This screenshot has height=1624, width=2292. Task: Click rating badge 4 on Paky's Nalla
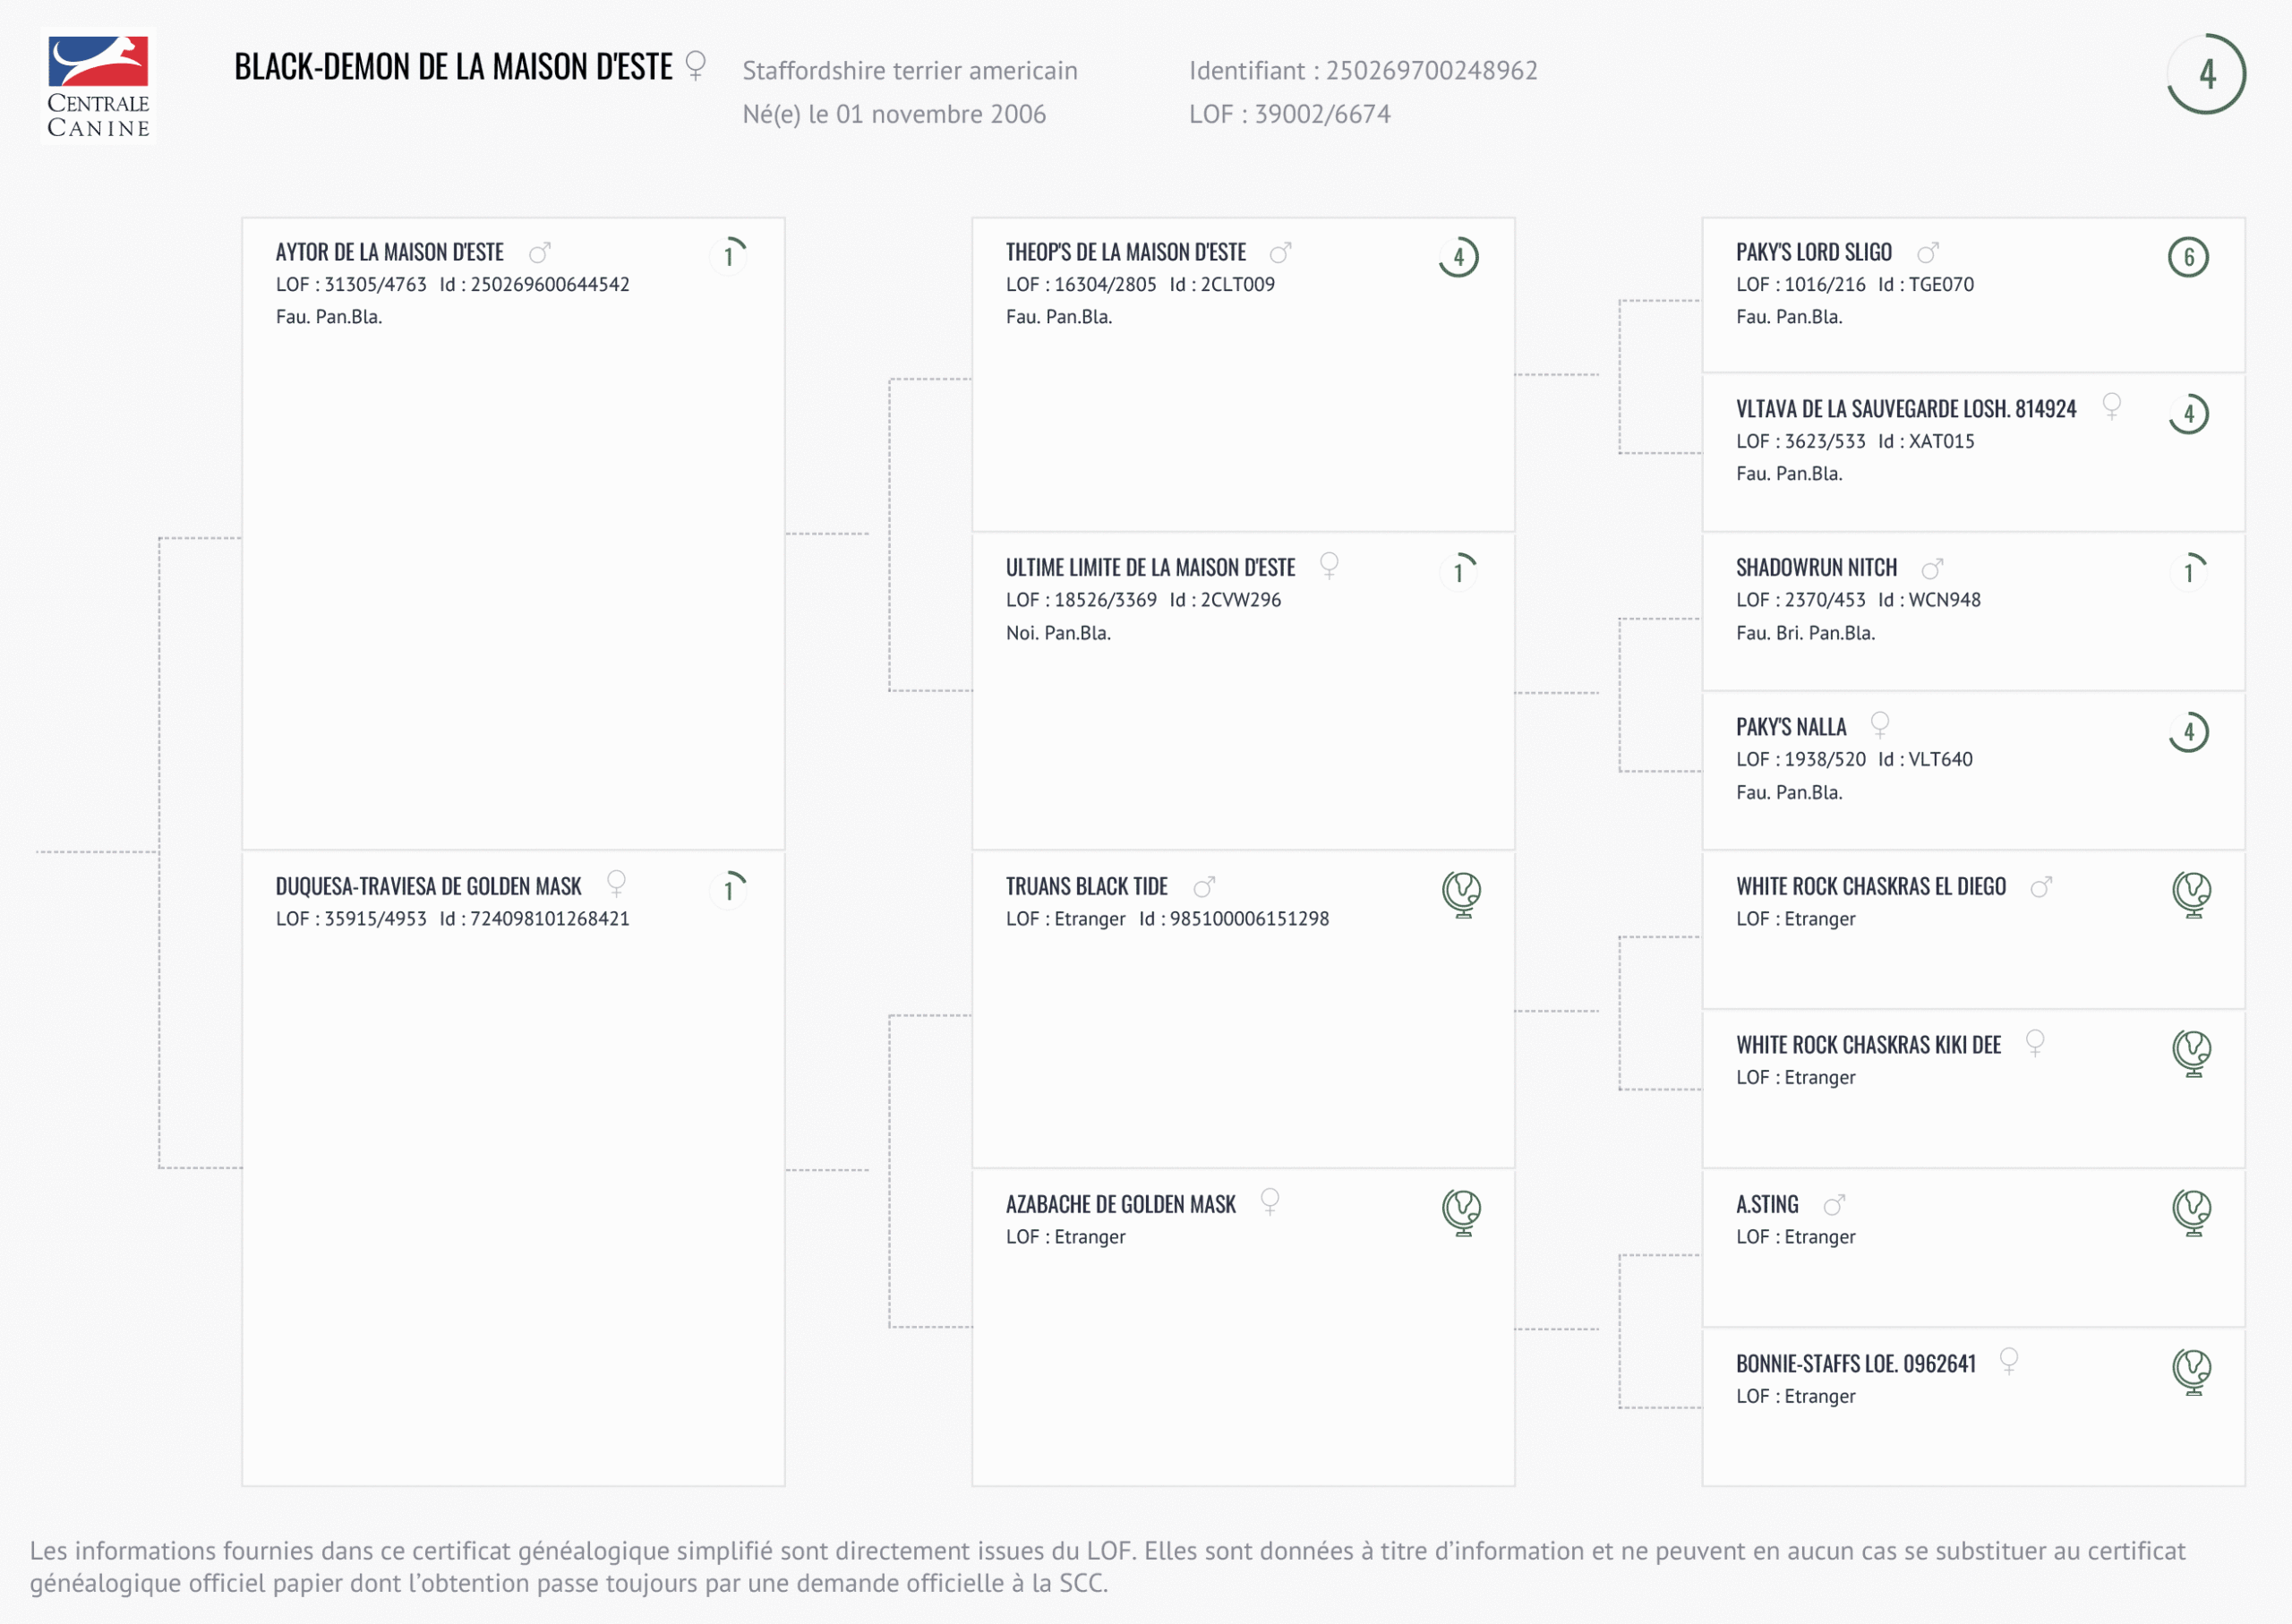point(2188,732)
